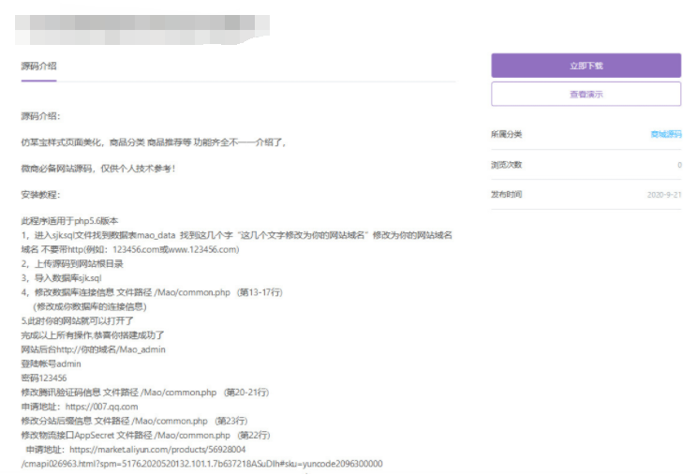Viewport: 697px width, 475px height.
Task: Click the php5.6 version requirement line
Action: (70, 221)
